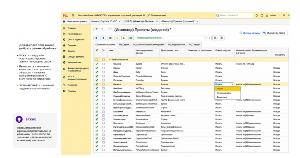Open the Инжектор section in sidebar
Viewport: 300px width, 158px height.
72,85
